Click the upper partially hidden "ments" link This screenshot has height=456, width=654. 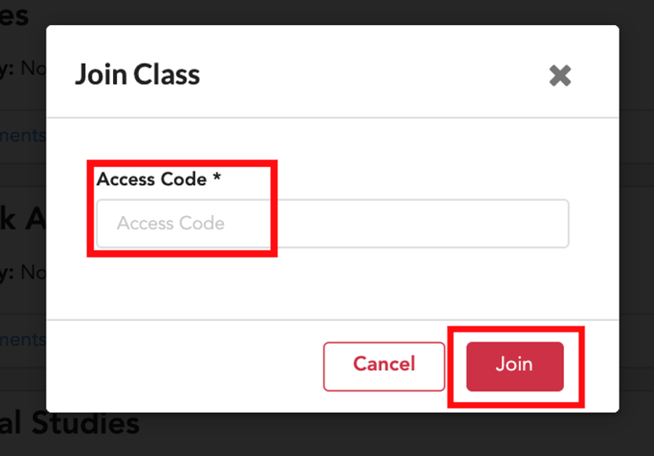[x=23, y=136]
